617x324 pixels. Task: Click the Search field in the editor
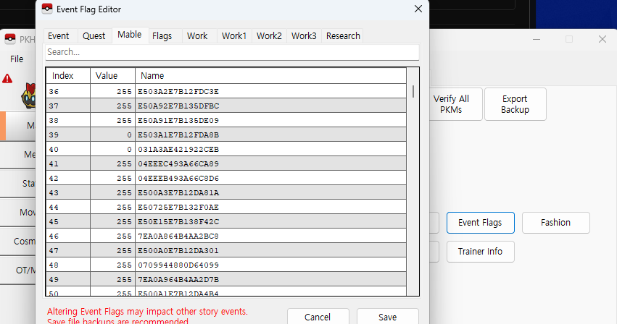coord(232,52)
